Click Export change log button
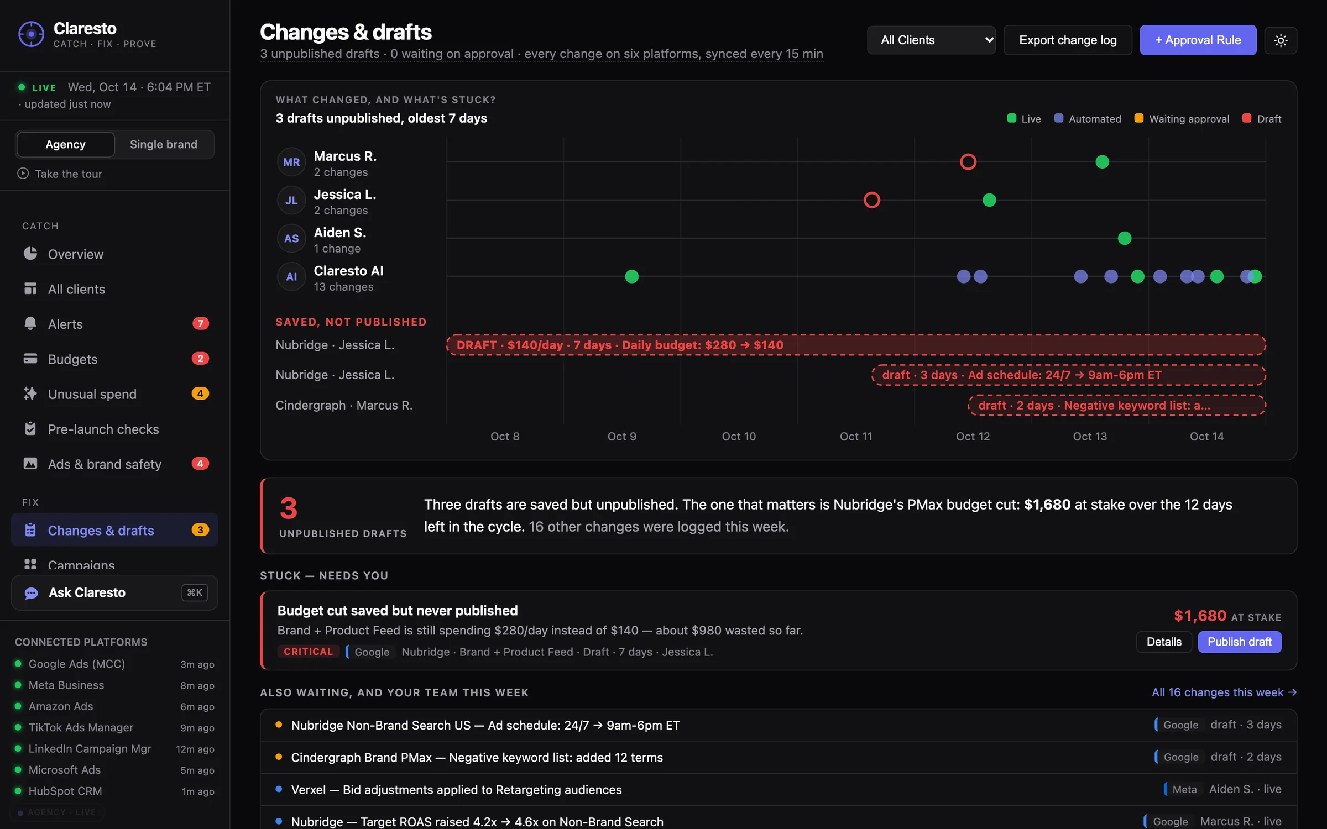Image resolution: width=1327 pixels, height=829 pixels. [1068, 40]
